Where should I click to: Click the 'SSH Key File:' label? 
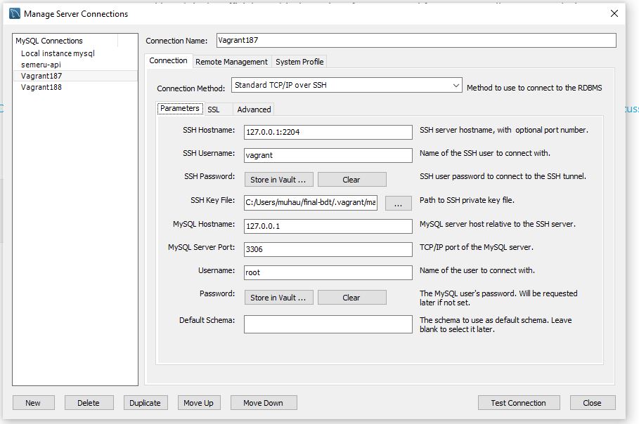click(x=213, y=200)
